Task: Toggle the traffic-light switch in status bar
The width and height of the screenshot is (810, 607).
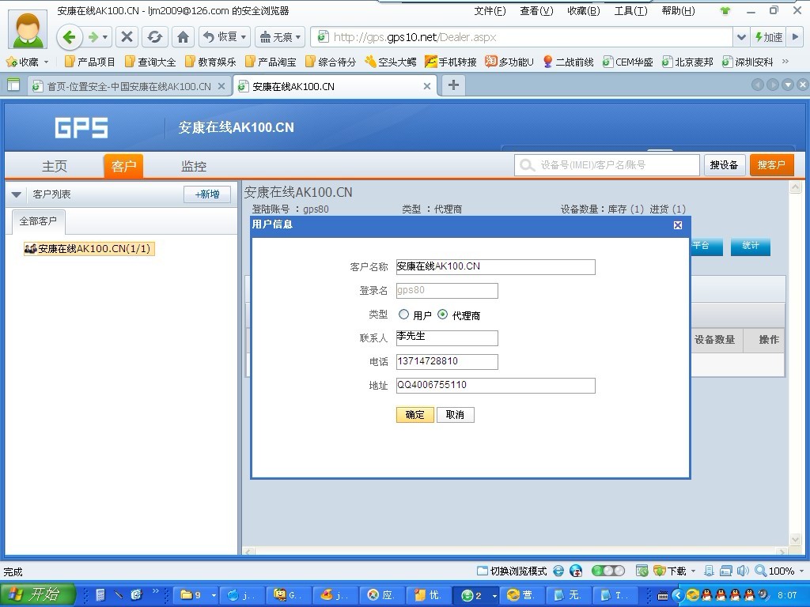Action: (607, 571)
